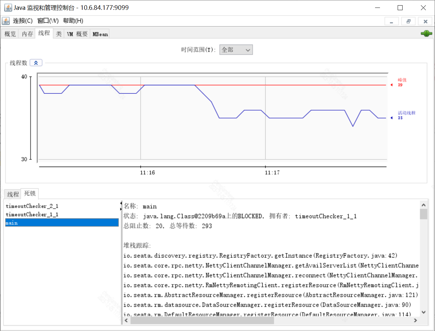Switch to the MBean tab

click(x=100, y=34)
